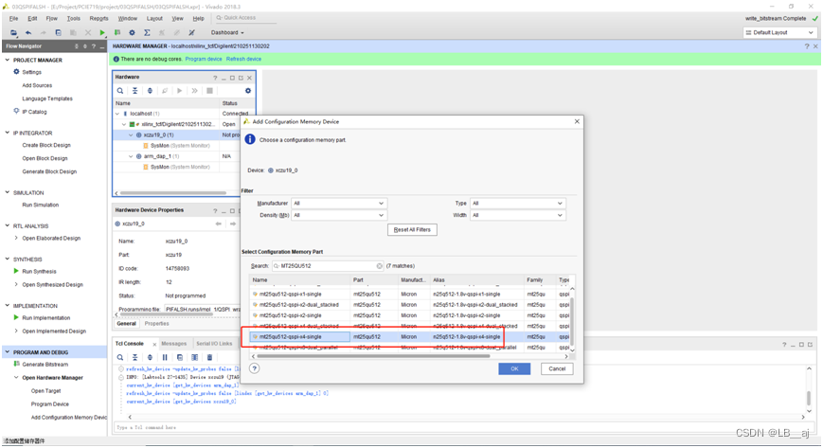Click horizontal scrollbar of memory part table
This screenshot has height=448, width=823.
373,356
